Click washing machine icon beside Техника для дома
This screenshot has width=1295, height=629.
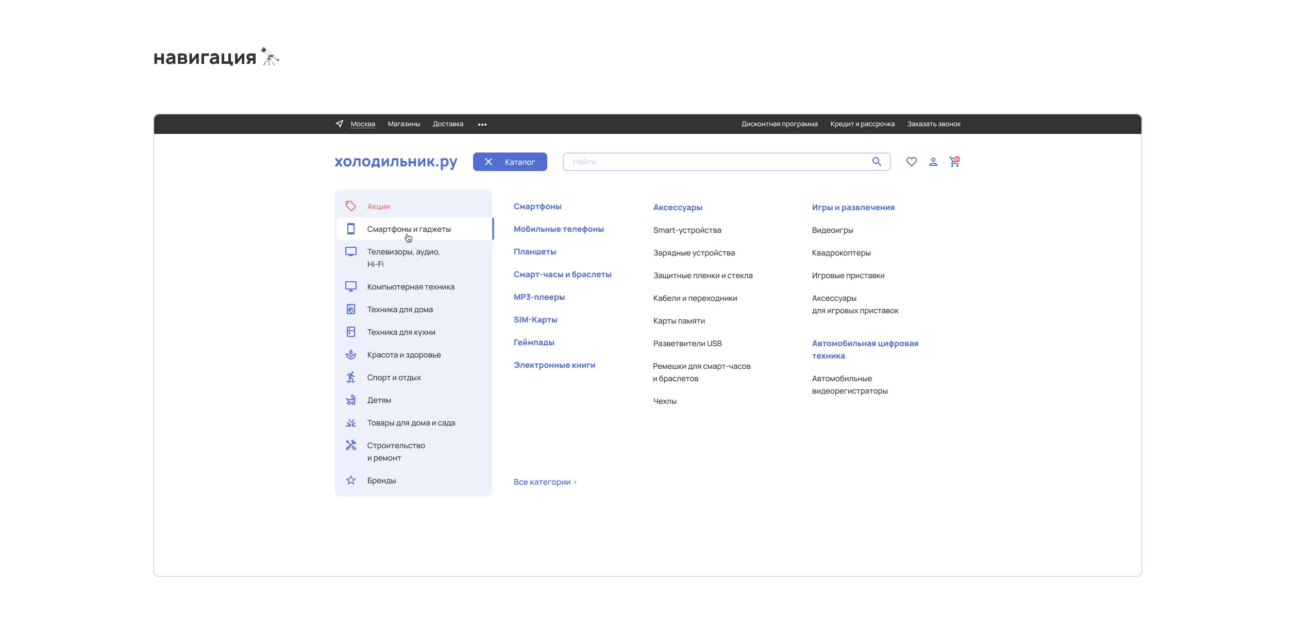351,309
